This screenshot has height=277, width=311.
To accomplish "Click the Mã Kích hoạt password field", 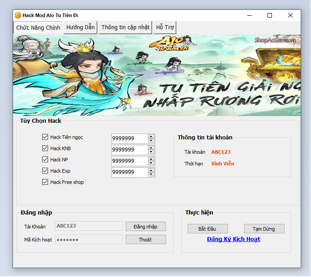I will tap(89, 240).
